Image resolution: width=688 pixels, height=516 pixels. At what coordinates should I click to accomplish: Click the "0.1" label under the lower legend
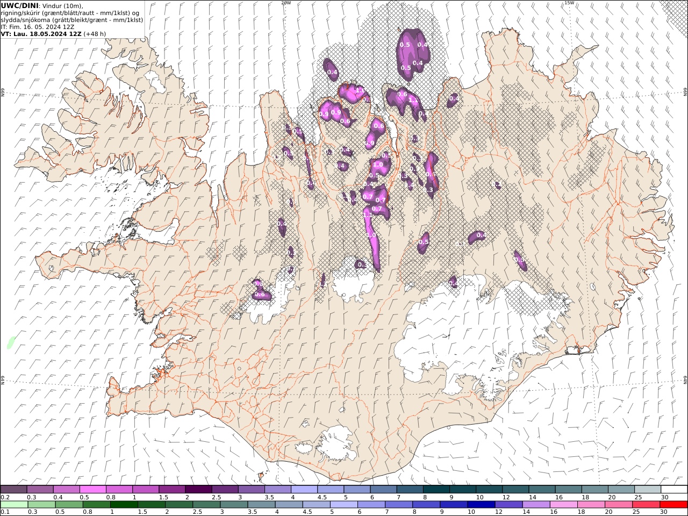pyautogui.click(x=5, y=512)
